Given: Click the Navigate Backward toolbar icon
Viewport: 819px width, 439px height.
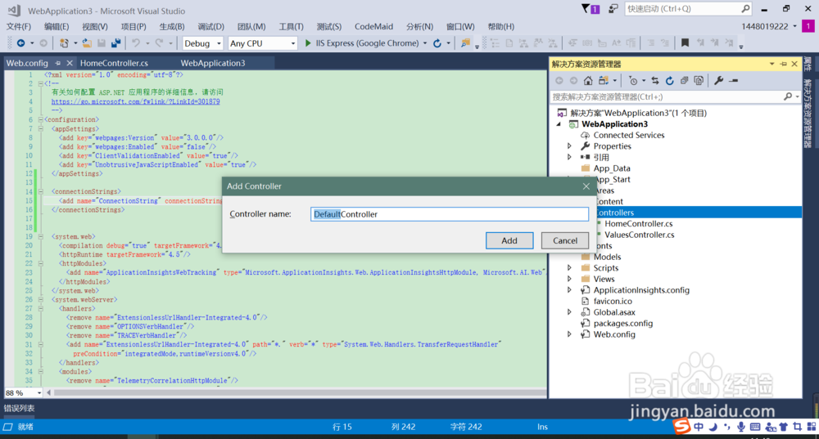Looking at the screenshot, I should [x=21, y=43].
